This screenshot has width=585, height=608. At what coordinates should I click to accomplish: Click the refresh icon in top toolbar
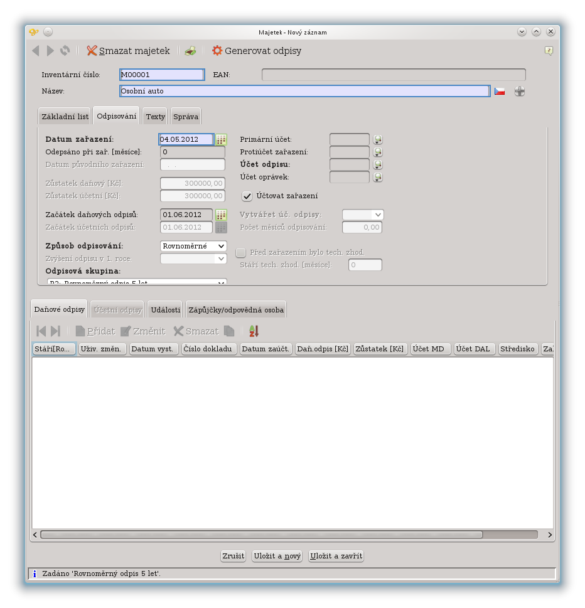(65, 50)
